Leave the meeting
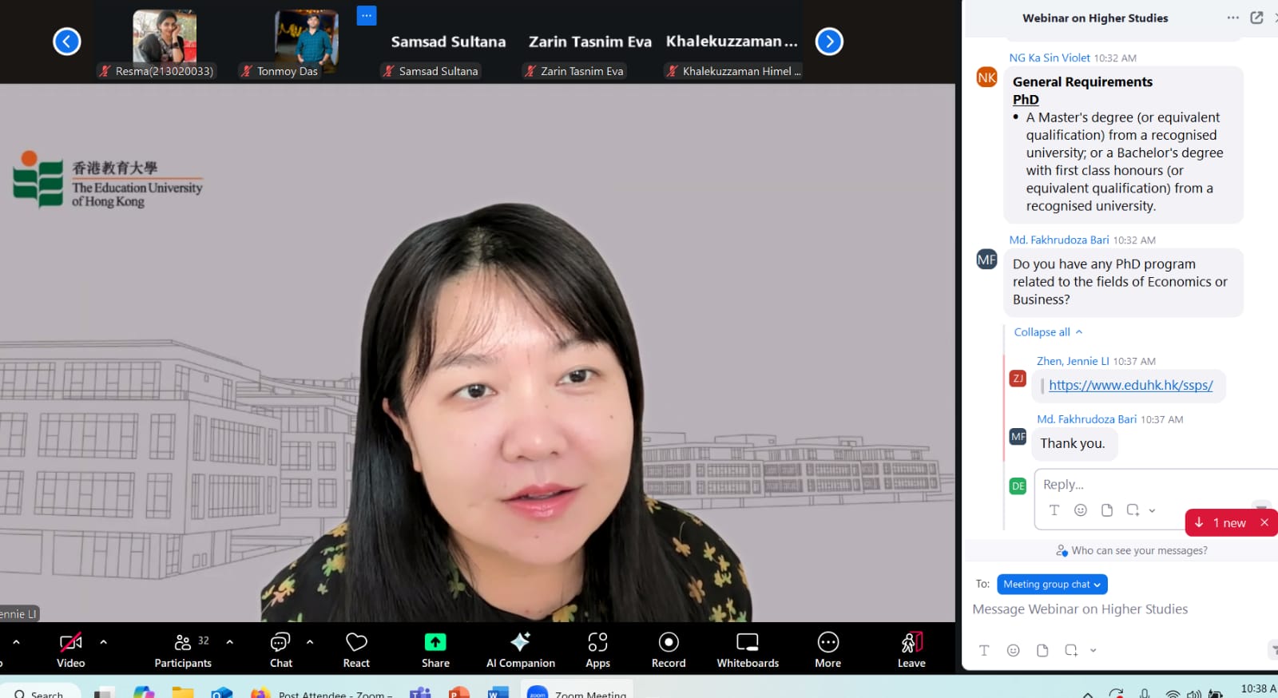 pyautogui.click(x=911, y=650)
